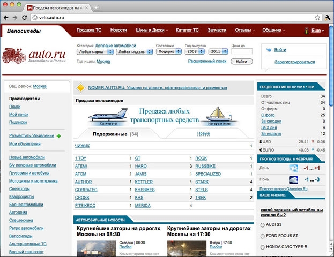Click the Цена до price field
The height and width of the screenshot is (257, 334).
(x=241, y=52)
